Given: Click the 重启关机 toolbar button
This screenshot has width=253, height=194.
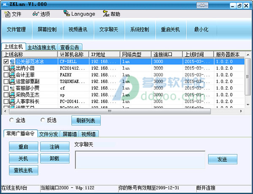Looking at the screenshot, I should 170,30.
